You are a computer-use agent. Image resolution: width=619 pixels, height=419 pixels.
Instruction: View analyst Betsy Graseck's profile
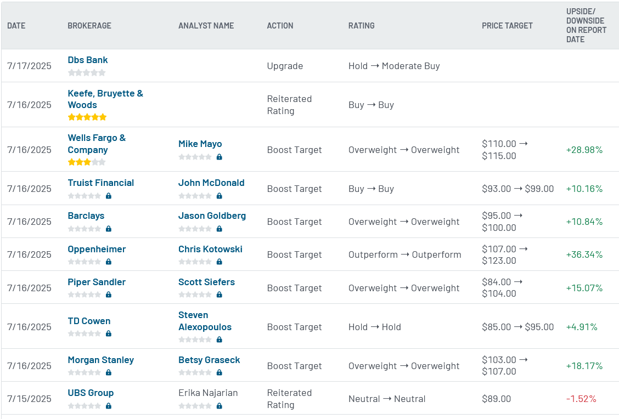[209, 360]
